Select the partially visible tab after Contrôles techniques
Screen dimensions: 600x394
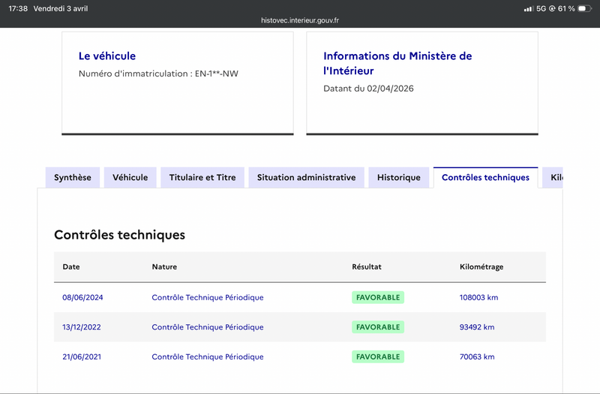(555, 178)
